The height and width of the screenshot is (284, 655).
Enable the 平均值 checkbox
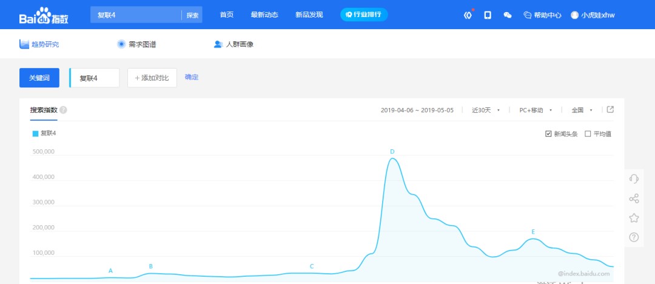click(588, 134)
